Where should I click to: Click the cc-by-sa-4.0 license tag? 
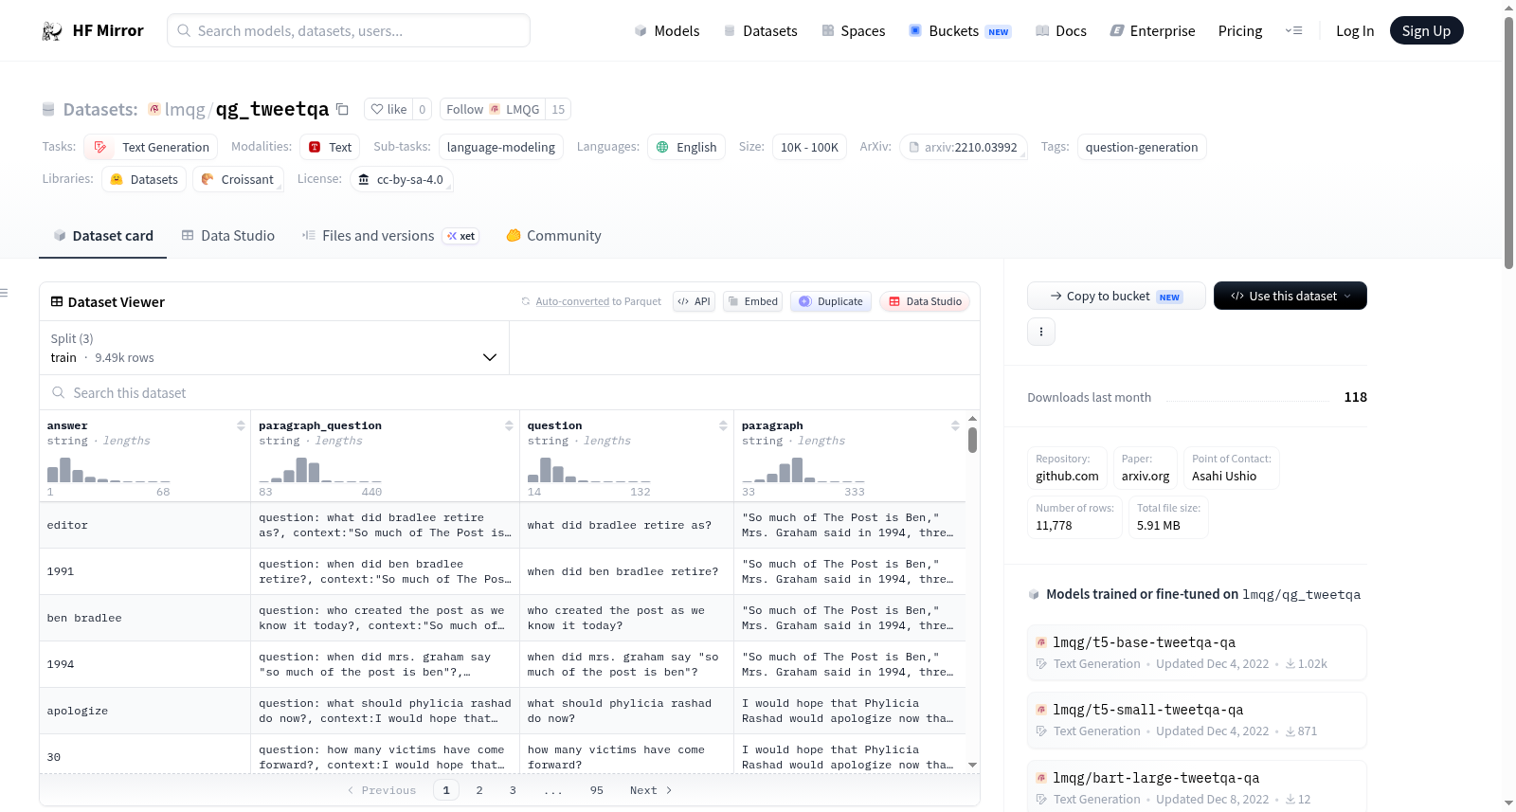pyautogui.click(x=401, y=179)
